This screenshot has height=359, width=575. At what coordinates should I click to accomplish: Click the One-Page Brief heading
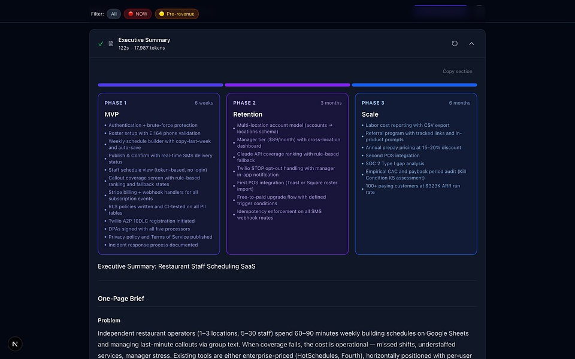[x=121, y=299]
